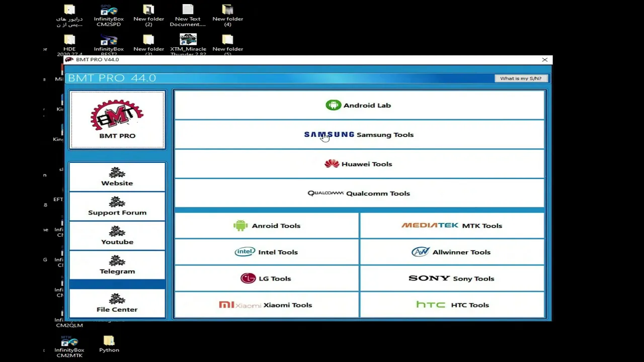Open HTC Tools

pyautogui.click(x=452, y=305)
